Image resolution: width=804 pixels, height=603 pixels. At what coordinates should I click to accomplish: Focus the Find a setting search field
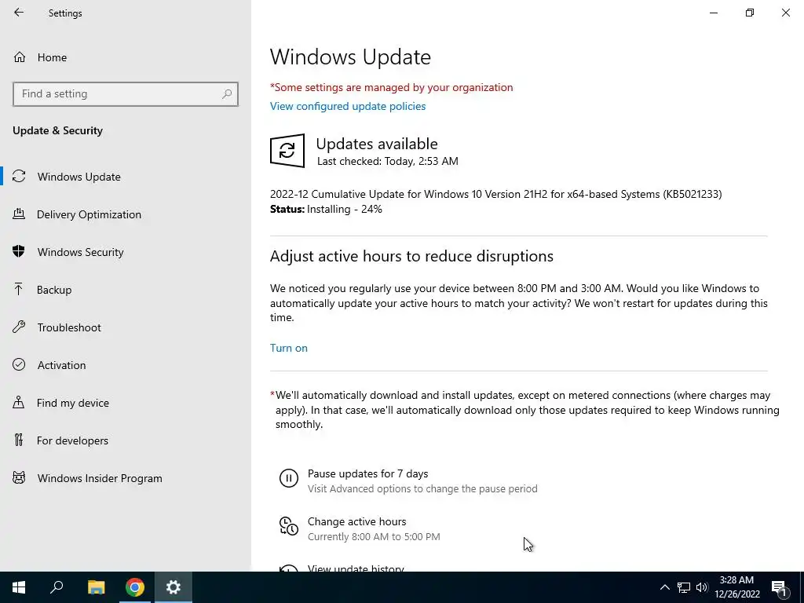click(x=126, y=94)
